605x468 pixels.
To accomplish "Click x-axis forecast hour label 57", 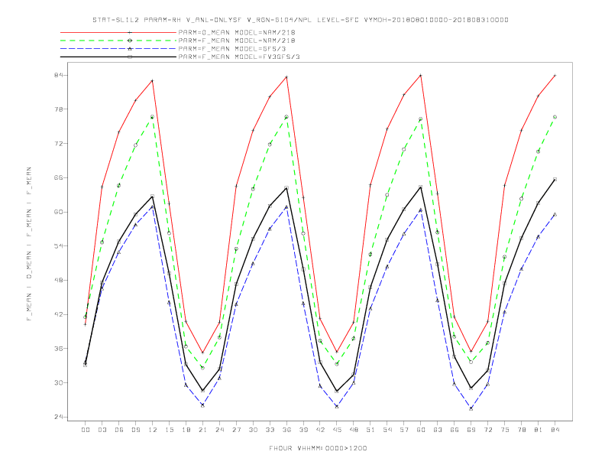I will (404, 430).
